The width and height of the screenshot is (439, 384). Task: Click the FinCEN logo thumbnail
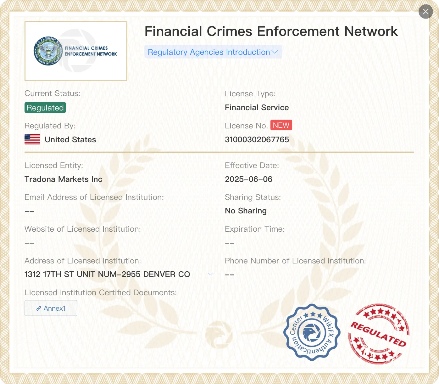click(x=76, y=51)
